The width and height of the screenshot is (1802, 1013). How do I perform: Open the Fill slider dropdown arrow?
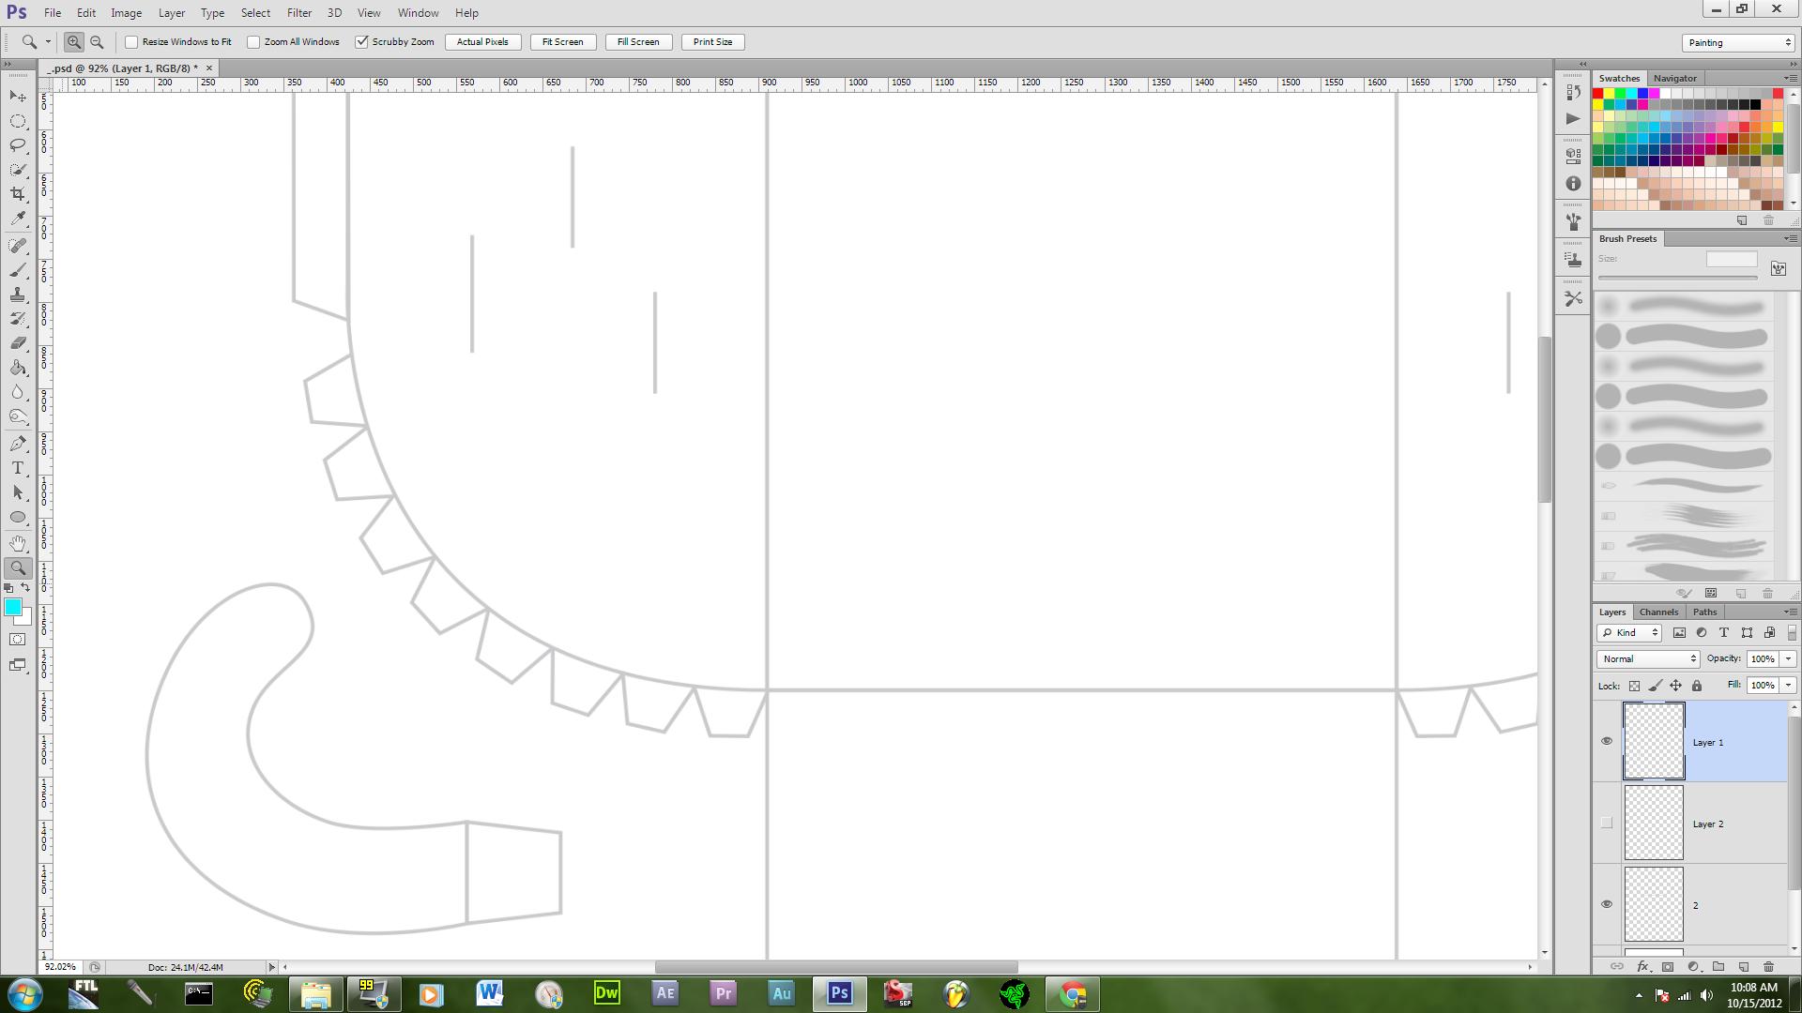1788,685
